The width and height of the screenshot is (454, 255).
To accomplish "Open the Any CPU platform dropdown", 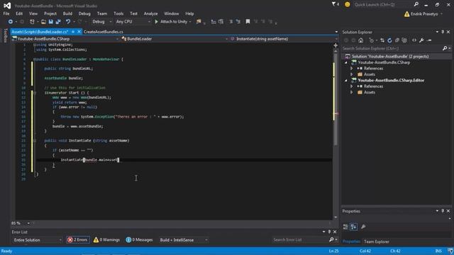I will point(133,22).
